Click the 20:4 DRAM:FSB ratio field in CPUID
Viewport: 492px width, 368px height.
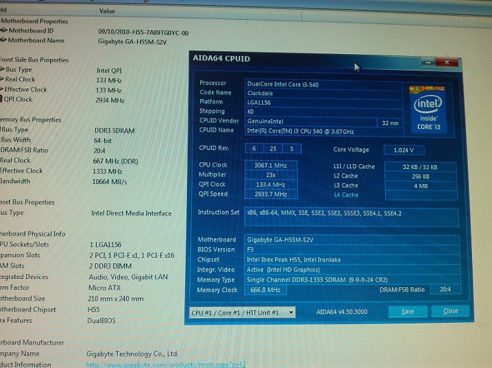tap(445, 289)
